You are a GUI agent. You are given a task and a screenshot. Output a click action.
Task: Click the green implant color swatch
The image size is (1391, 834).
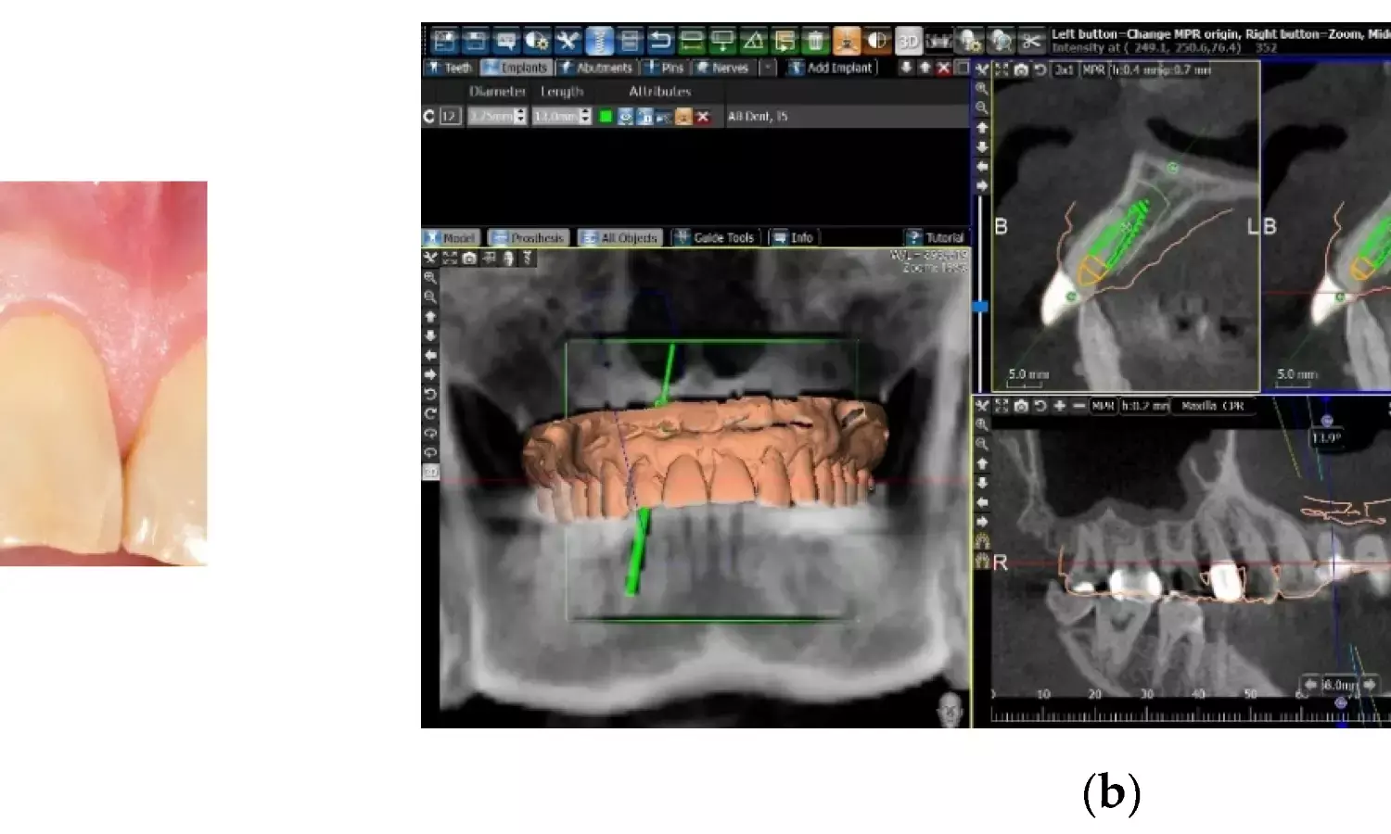pos(606,117)
